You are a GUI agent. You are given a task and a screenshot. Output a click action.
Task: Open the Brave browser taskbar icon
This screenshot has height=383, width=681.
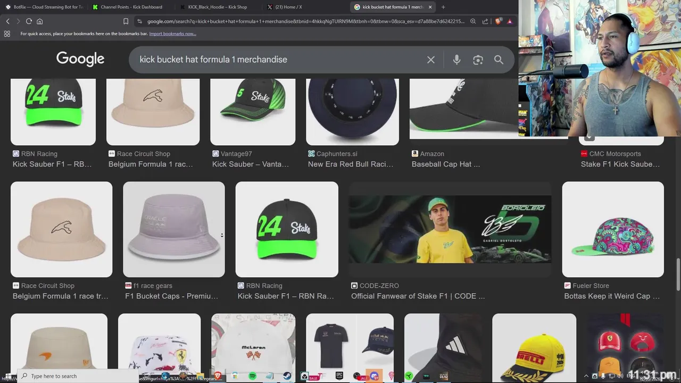[x=218, y=376]
